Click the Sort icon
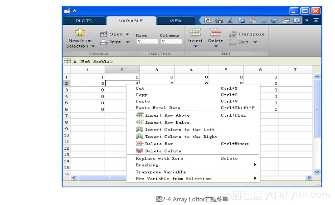Screen dimensions: 335x205 [232, 42]
